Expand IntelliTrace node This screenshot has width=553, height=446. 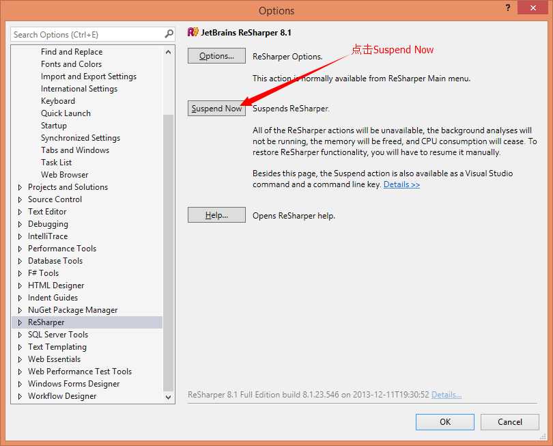point(20,236)
